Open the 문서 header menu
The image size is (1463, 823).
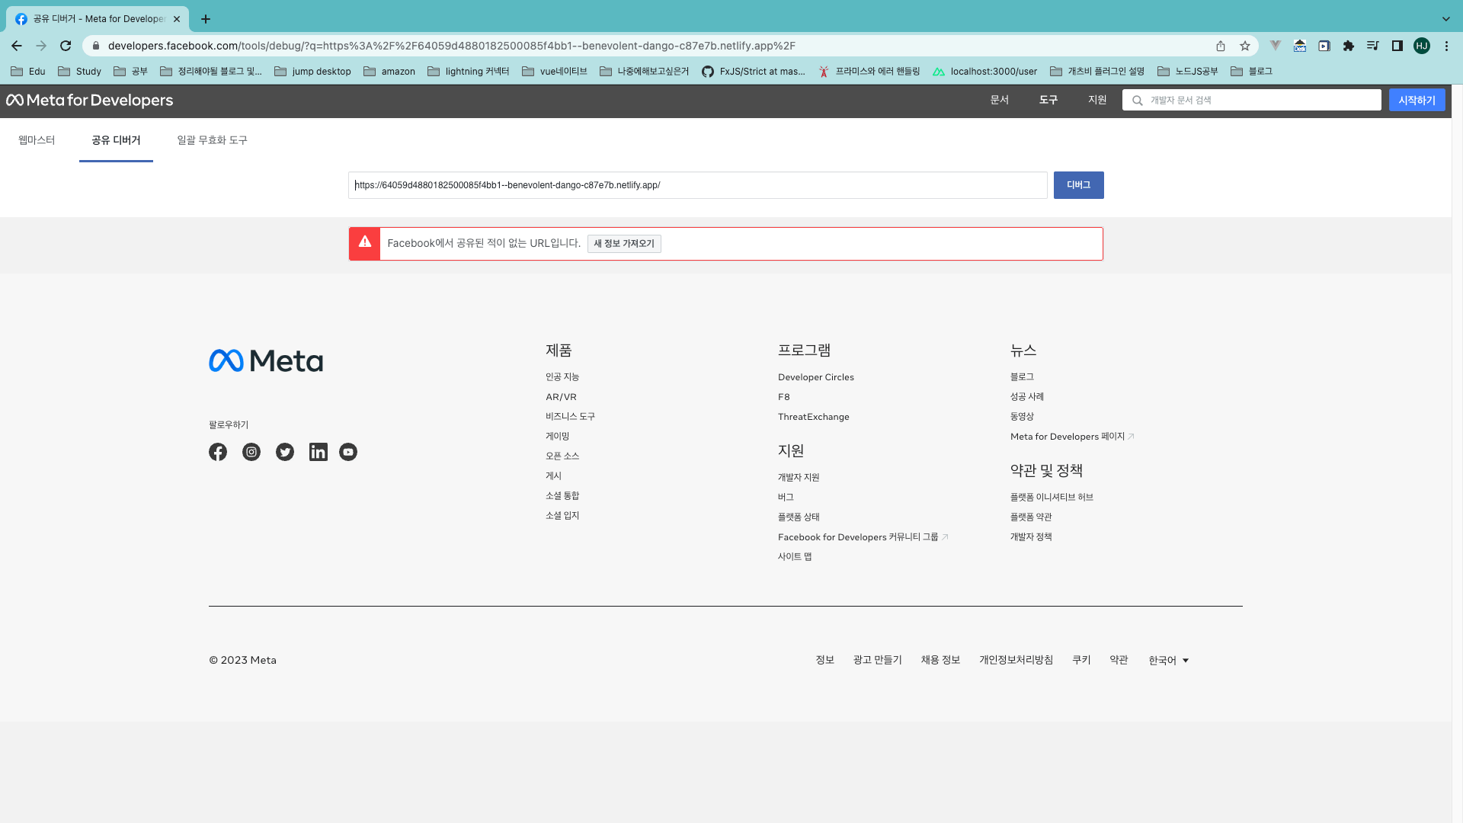1000,100
